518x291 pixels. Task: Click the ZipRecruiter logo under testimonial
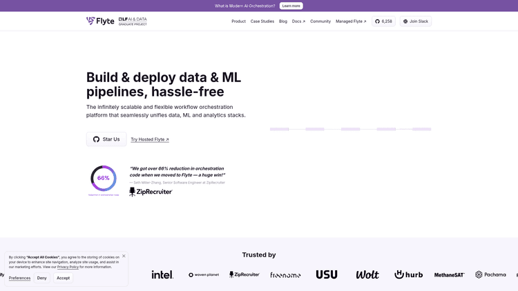click(x=151, y=192)
